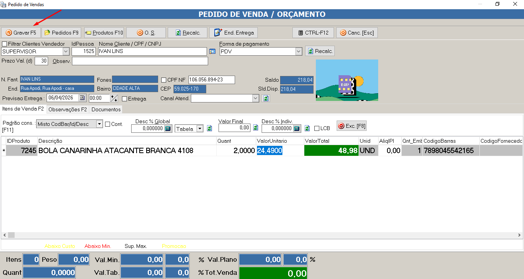Click the O. S. toolbar button

click(146, 33)
